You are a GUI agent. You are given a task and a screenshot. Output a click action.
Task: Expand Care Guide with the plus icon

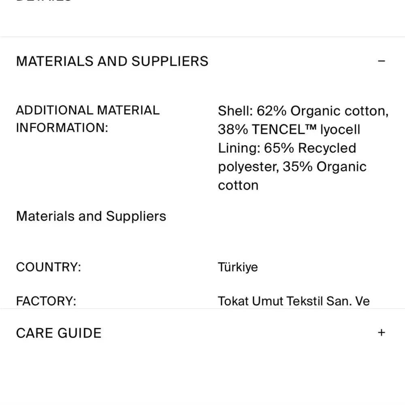[381, 333]
